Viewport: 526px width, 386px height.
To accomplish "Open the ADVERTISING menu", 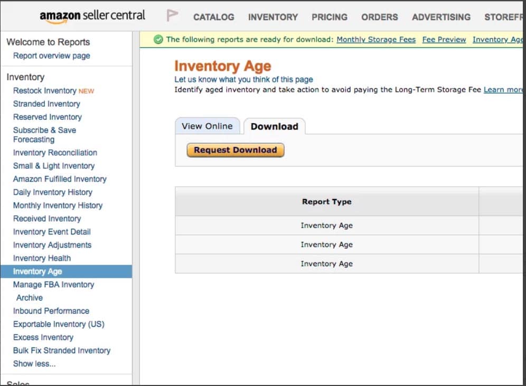I will click(x=441, y=17).
